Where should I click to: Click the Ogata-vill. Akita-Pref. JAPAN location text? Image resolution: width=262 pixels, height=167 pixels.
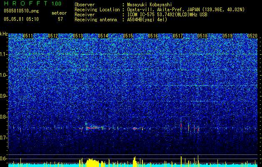point(186,10)
